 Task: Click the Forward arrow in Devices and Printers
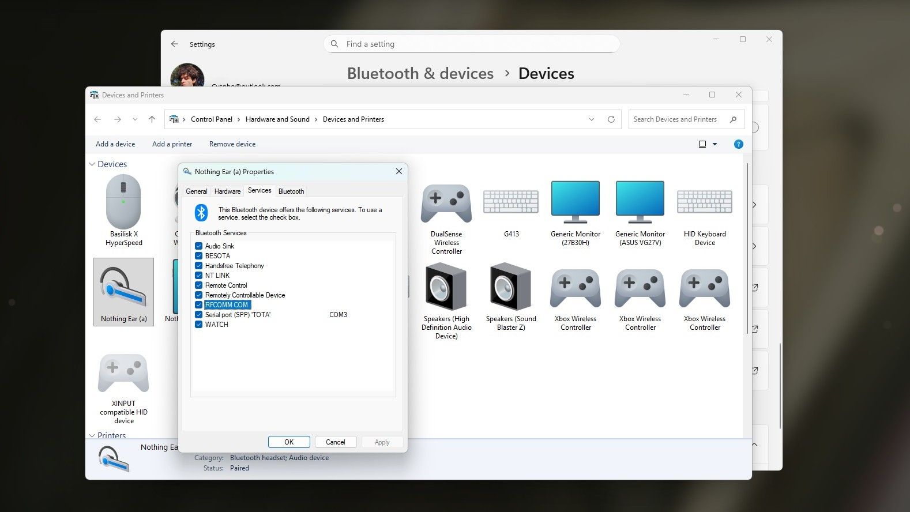click(118, 119)
